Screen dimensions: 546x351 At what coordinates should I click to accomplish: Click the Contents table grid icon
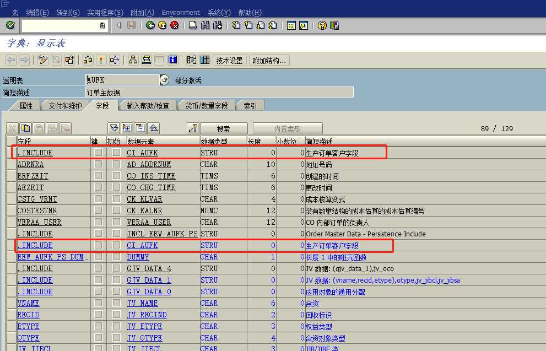pyautogui.click(x=205, y=60)
